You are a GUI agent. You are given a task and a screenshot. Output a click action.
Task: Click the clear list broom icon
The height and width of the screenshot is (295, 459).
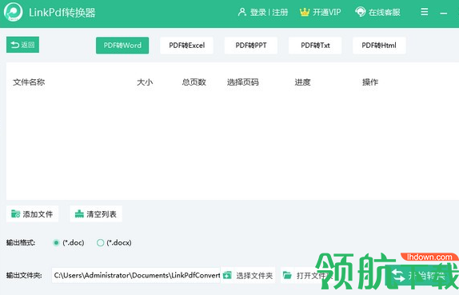79,214
